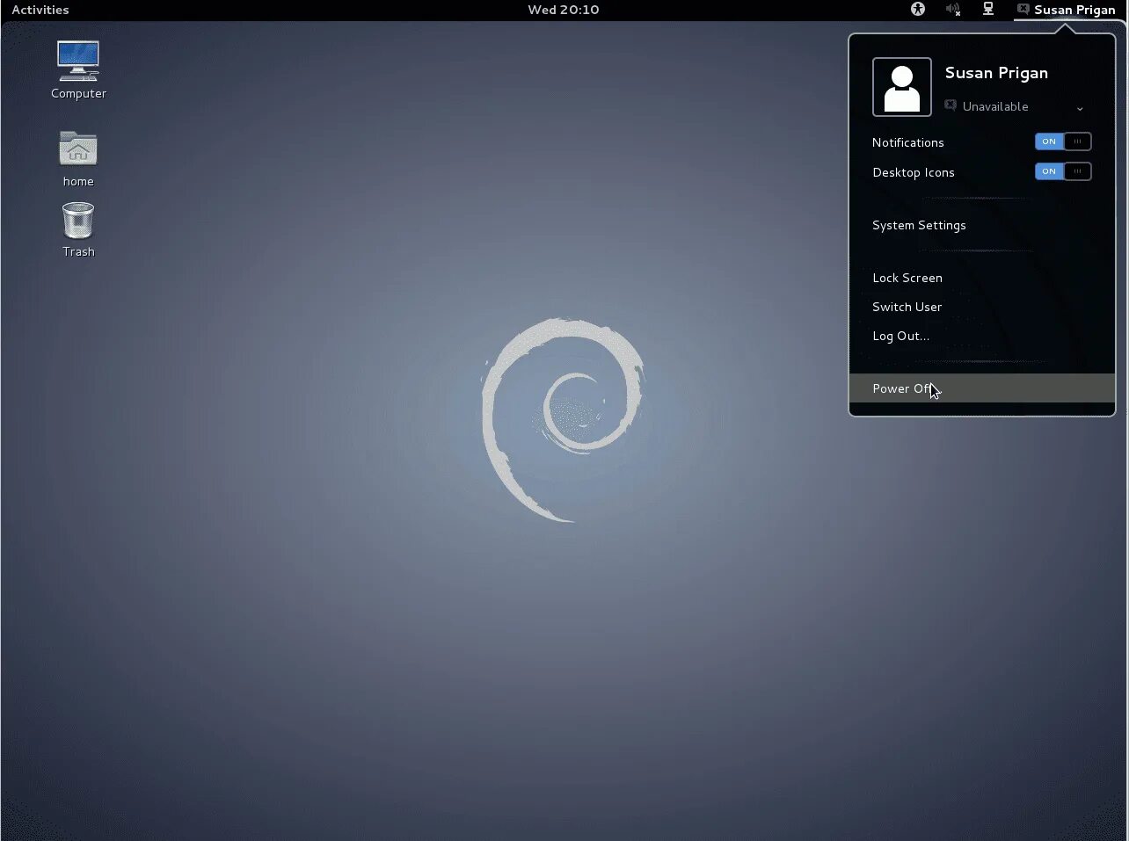Screen dimensions: 1129x841
Task: Toggle the Notifications switch off
Action: (x=1063, y=141)
